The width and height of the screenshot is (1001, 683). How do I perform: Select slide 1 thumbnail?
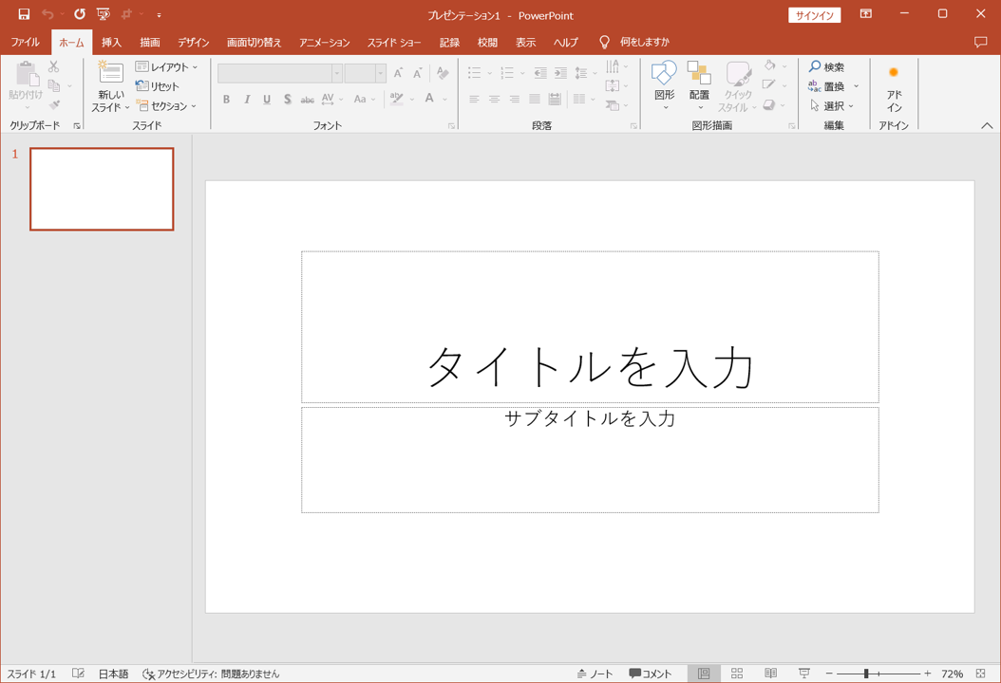[x=102, y=189]
